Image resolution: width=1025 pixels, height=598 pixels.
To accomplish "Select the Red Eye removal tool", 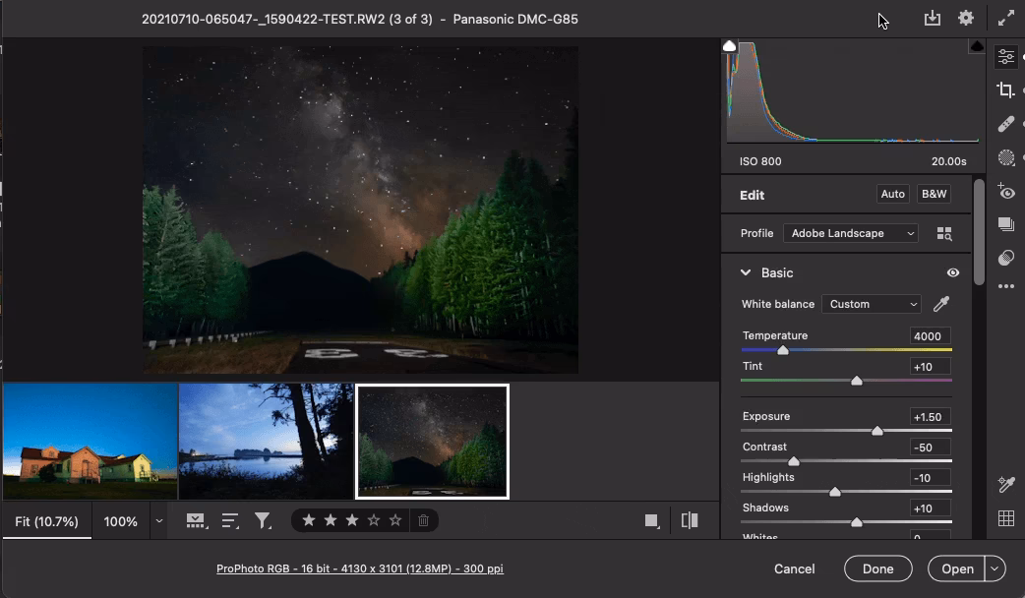I will [1005, 191].
